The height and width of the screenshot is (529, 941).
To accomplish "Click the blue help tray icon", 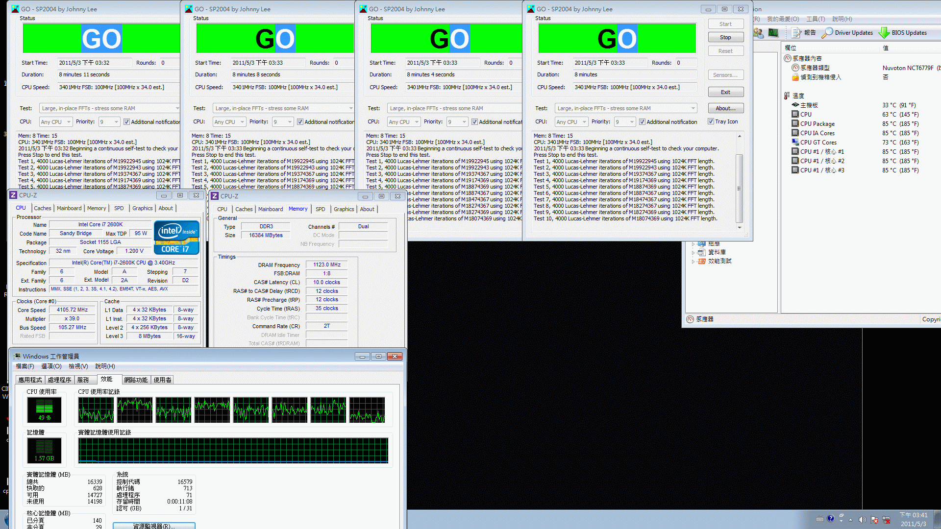I will (830, 518).
